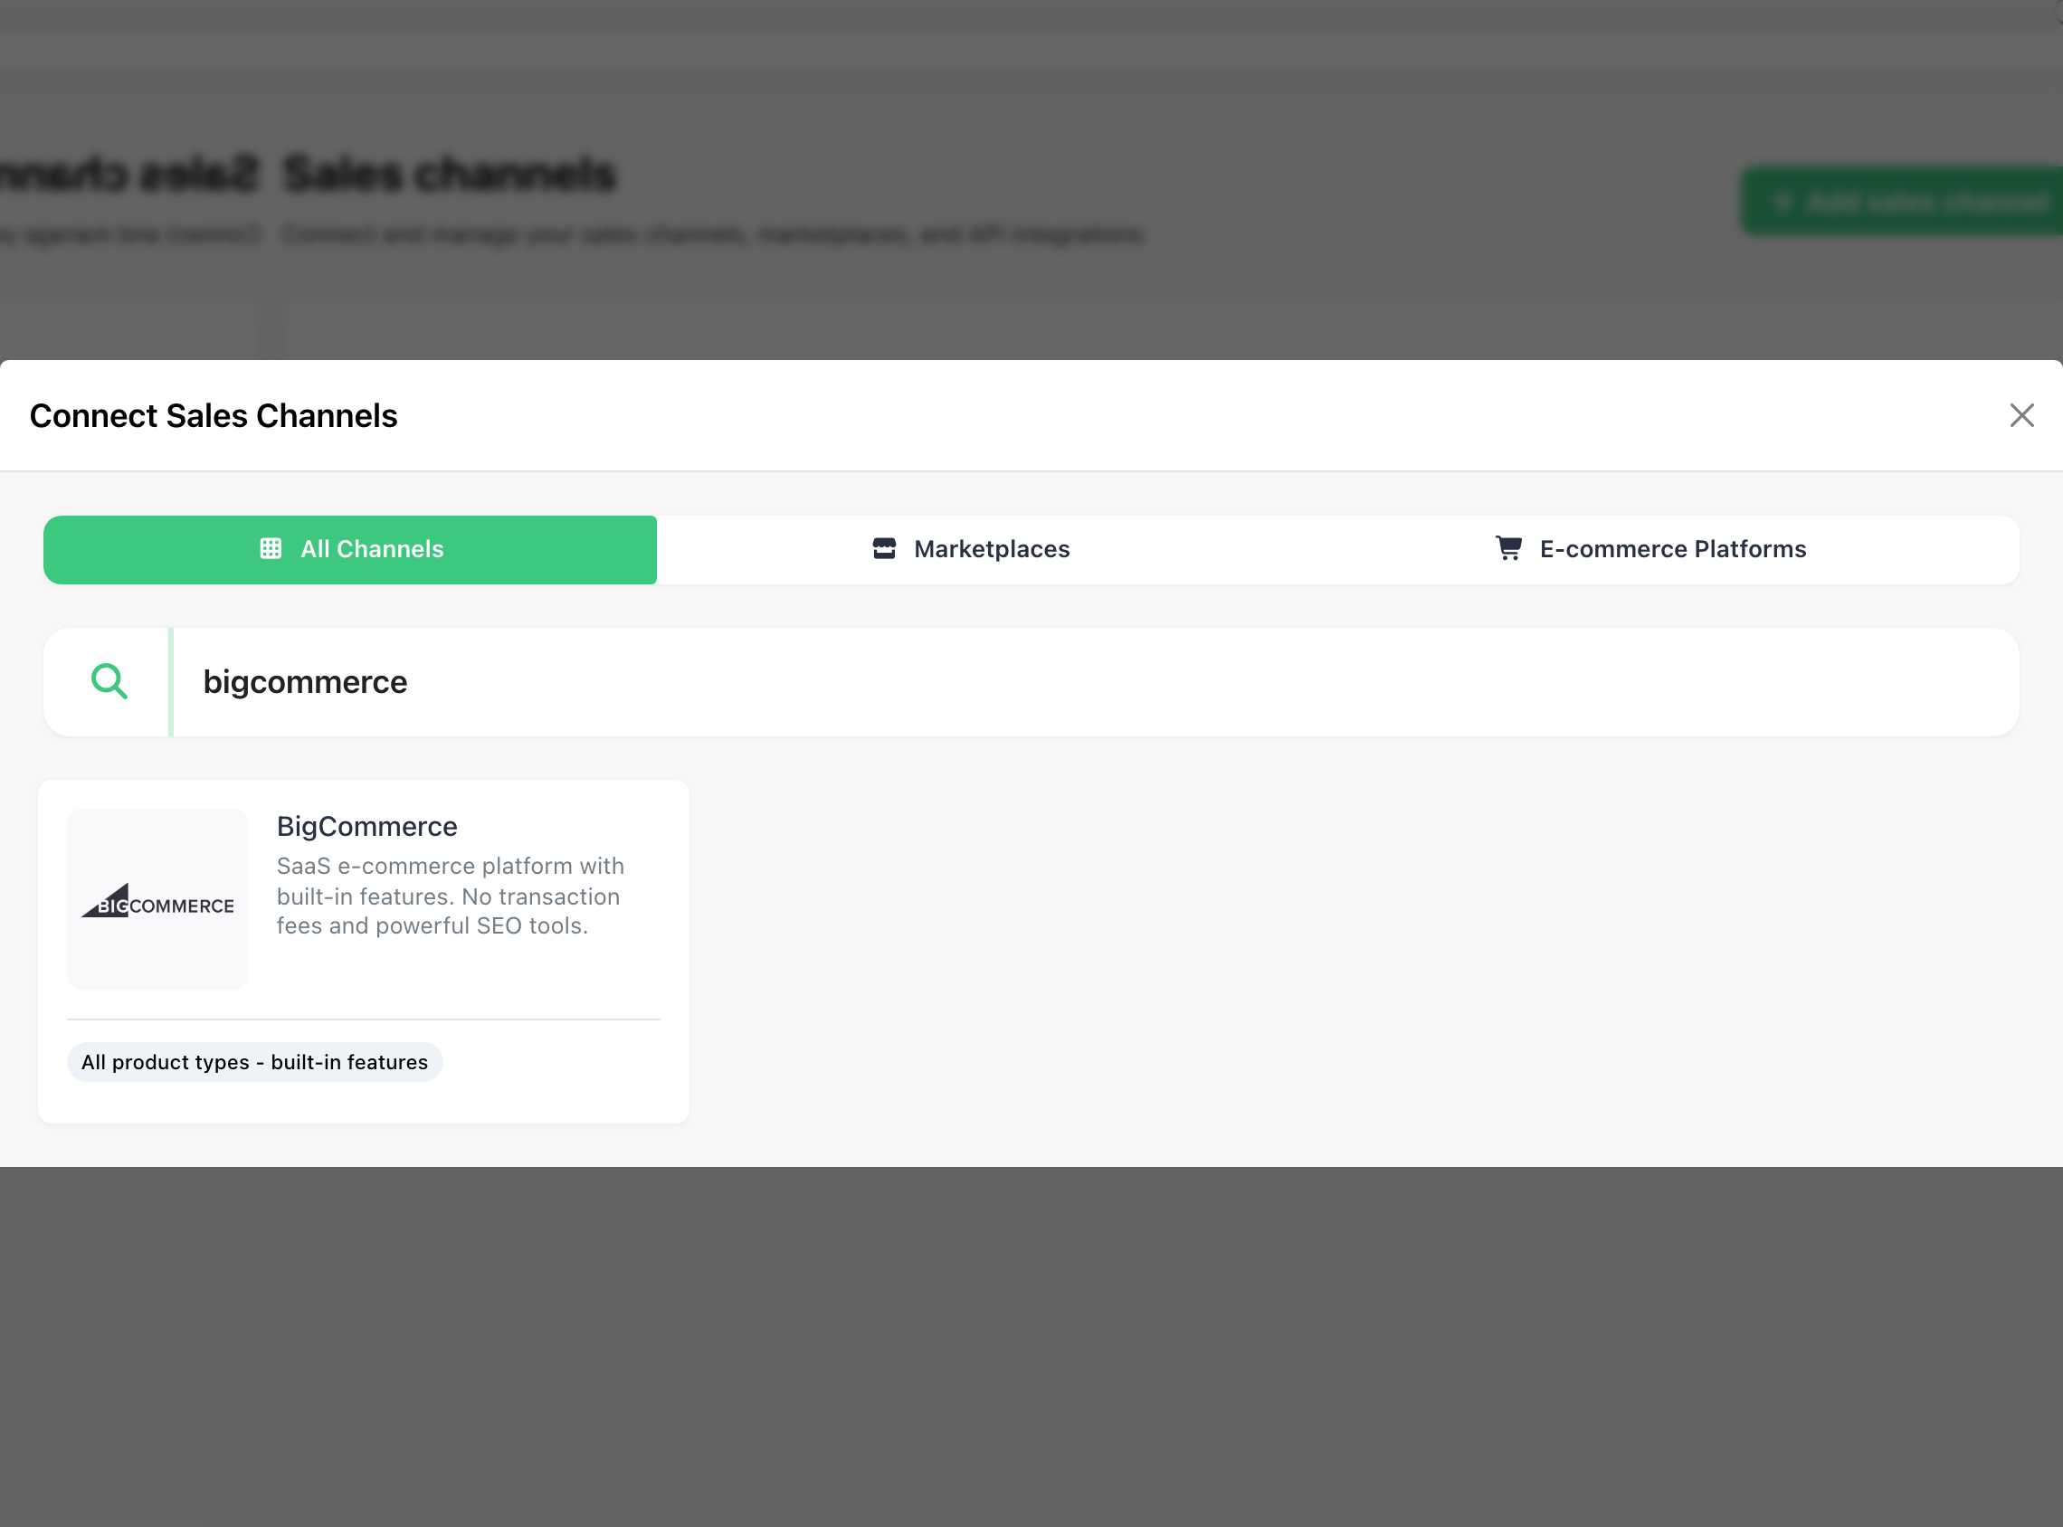
Task: Click the 'All product types - built-in features' tag
Action: coord(255,1062)
